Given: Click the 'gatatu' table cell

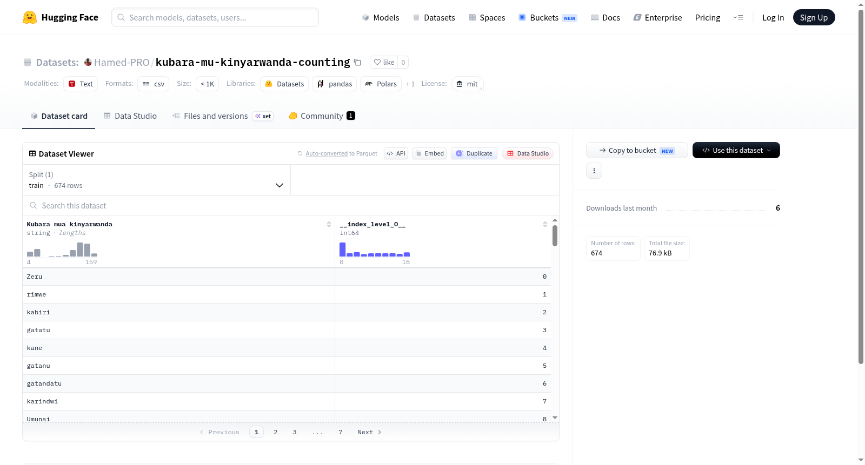Looking at the screenshot, I should tap(178, 330).
